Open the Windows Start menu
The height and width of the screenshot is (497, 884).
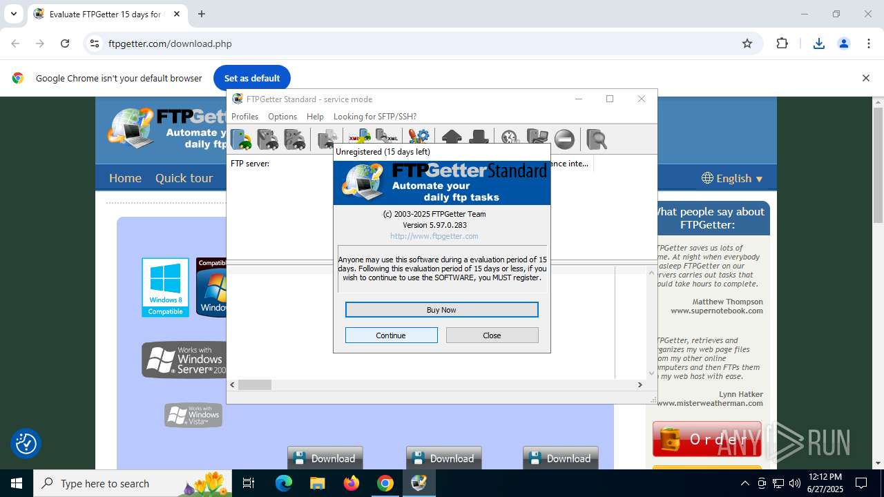click(17, 483)
